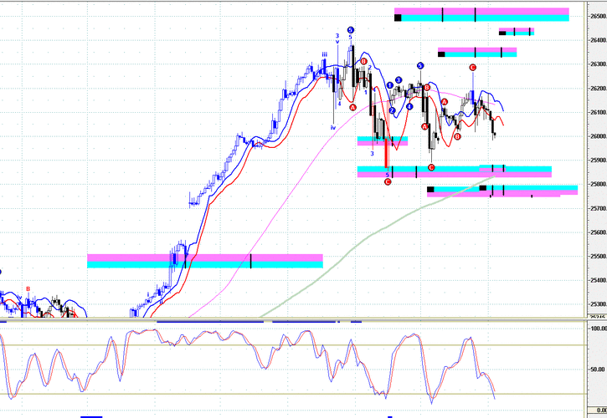Click the blue 'iii' wave label
Viewport: 607px width, 418px height.
(324, 55)
